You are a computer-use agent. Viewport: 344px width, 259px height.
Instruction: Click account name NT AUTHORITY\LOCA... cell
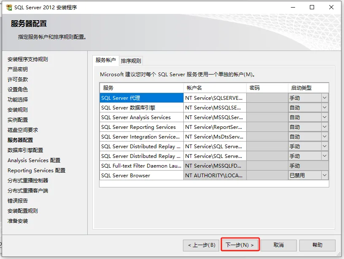215,175
